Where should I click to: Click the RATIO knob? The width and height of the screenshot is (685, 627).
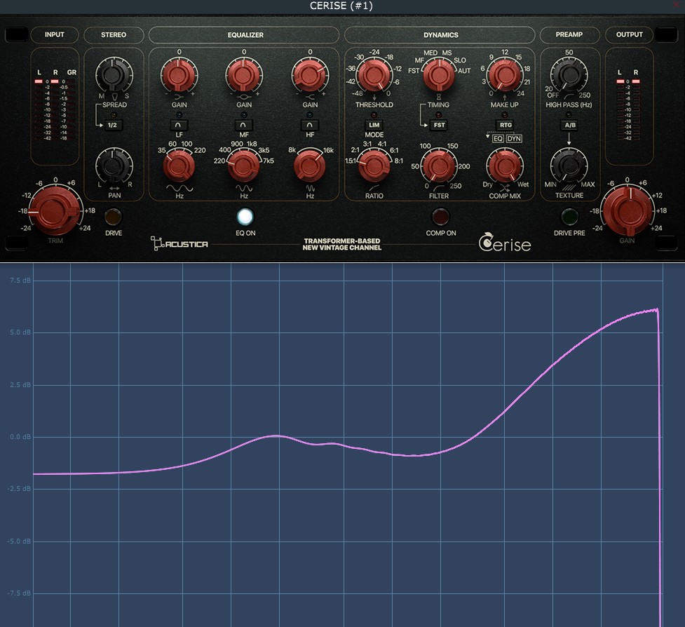[374, 166]
